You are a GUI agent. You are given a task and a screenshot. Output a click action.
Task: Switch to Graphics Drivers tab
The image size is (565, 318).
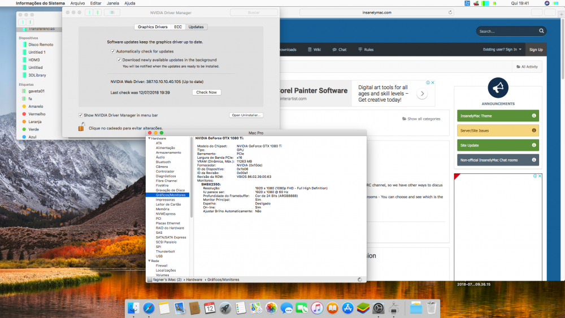coord(153,27)
